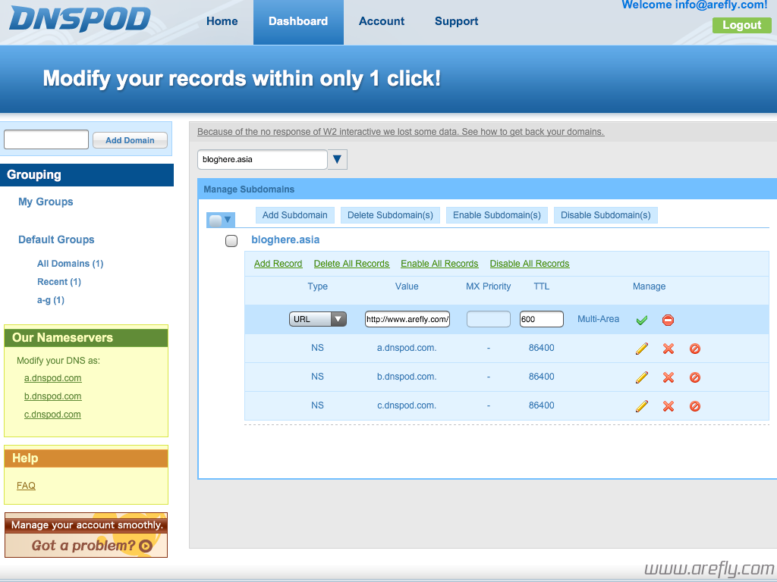The height and width of the screenshot is (582, 777).
Task: Disable the c.dnspod.com. NS record
Action: tap(695, 406)
